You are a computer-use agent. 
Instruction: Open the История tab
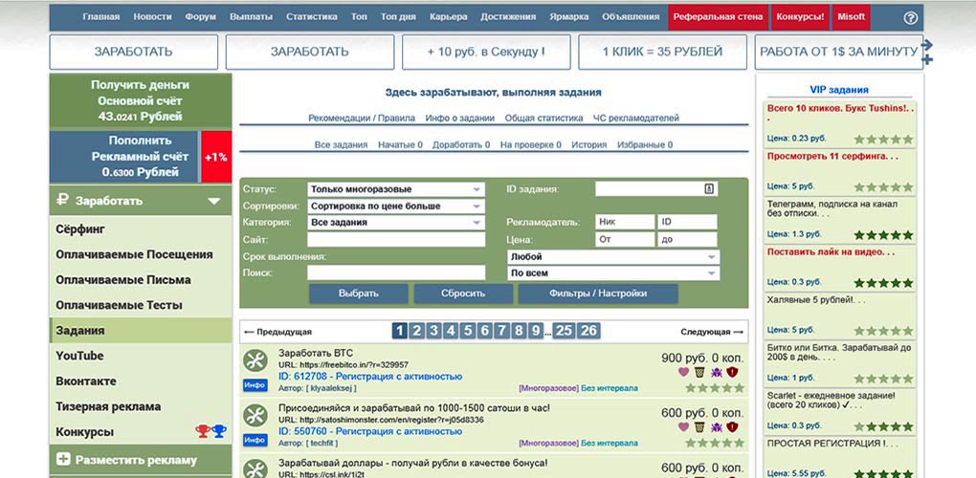[x=588, y=144]
